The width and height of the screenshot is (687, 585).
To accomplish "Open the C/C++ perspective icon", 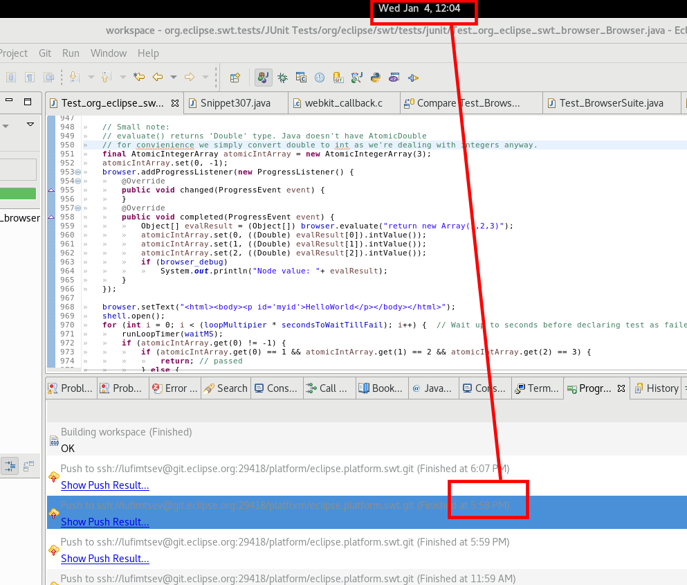I will pyautogui.click(x=301, y=77).
